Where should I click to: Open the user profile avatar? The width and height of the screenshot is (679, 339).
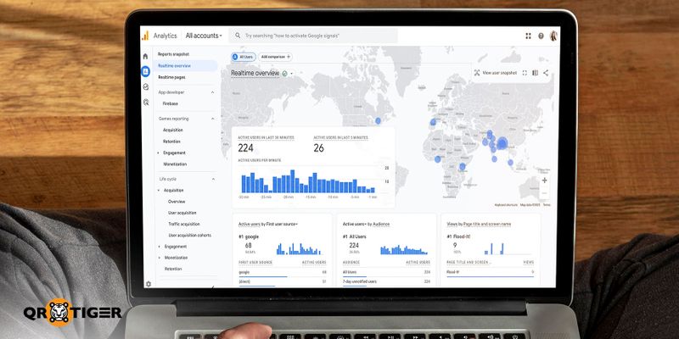[x=553, y=36]
